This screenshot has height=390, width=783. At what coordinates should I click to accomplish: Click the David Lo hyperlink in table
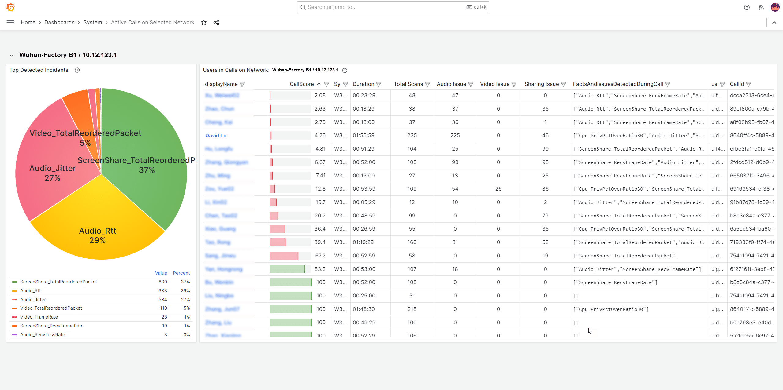[x=216, y=136]
